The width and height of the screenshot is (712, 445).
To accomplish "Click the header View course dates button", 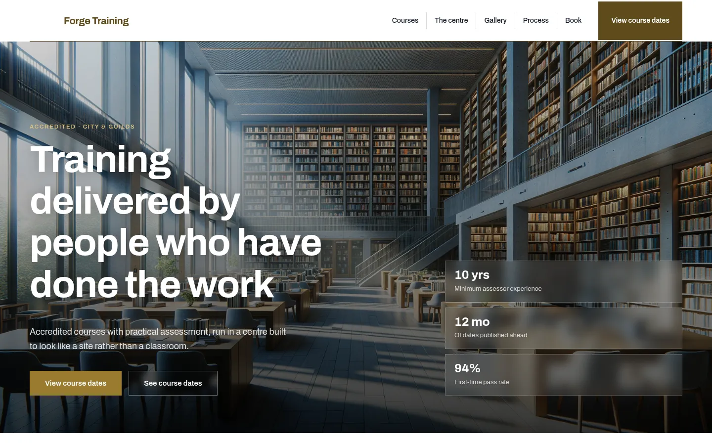I will coord(640,21).
